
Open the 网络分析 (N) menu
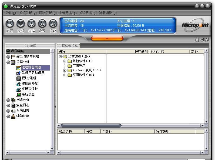point(48,13)
